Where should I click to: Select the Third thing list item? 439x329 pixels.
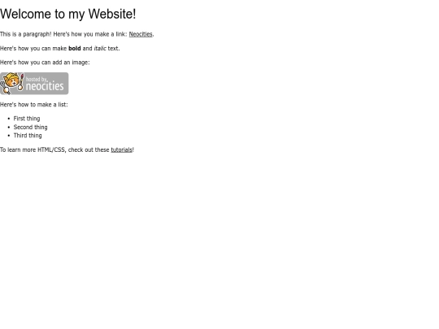(28, 136)
